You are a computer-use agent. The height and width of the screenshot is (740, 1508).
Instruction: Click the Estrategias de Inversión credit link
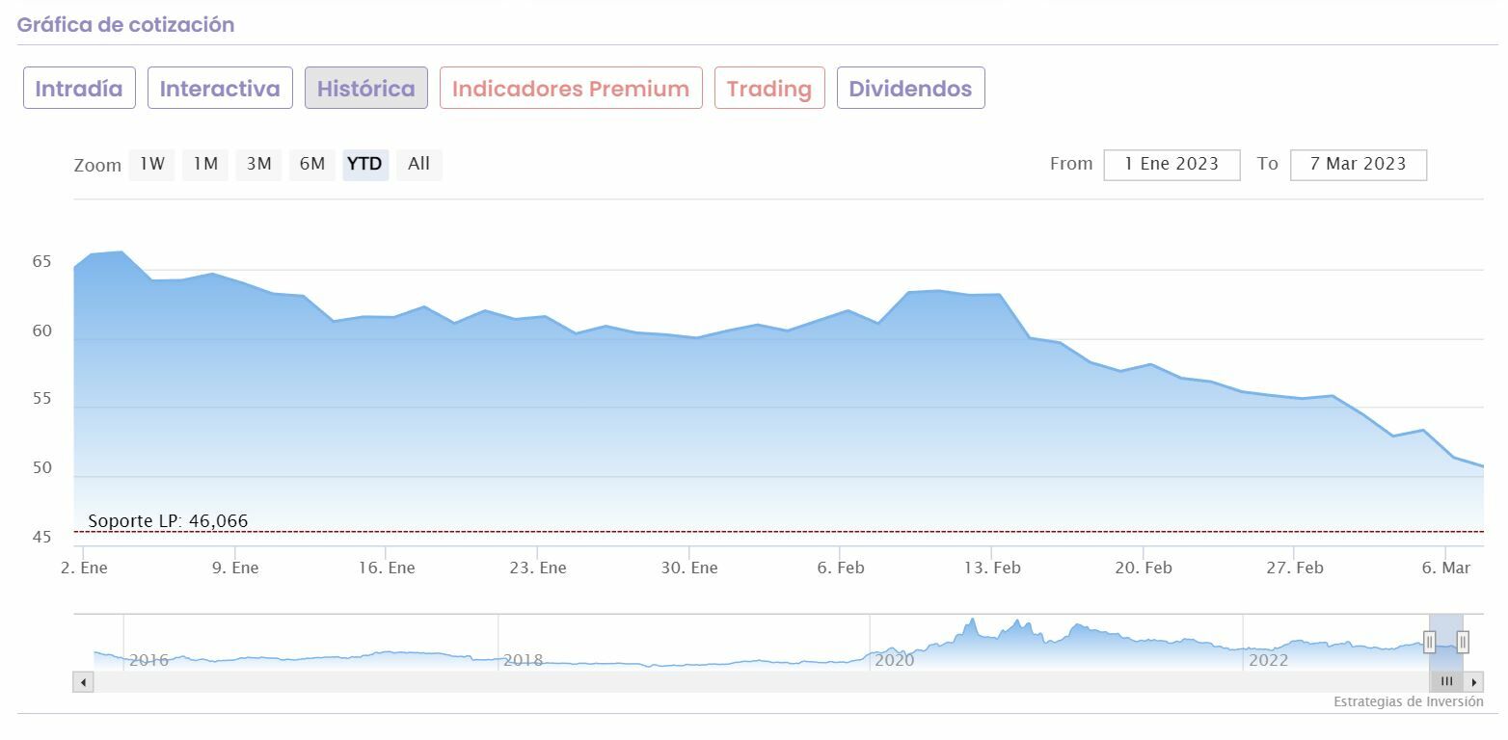pyautogui.click(x=1408, y=702)
